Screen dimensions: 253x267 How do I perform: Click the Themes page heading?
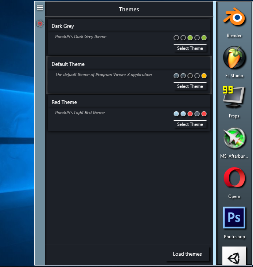coord(129,10)
